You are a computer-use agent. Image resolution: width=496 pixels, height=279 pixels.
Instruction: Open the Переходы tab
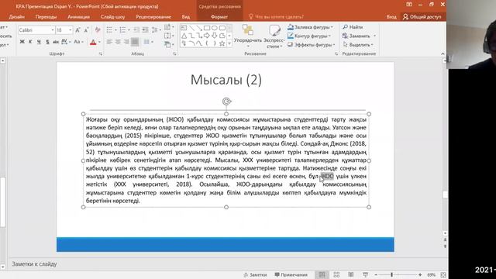(x=46, y=17)
